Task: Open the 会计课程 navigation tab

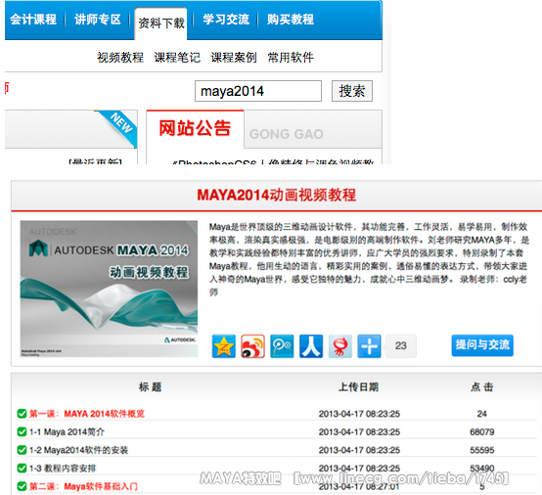Action: pyautogui.click(x=33, y=20)
